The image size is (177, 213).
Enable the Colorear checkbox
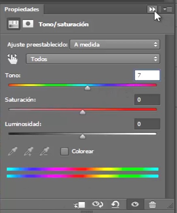pos(64,151)
